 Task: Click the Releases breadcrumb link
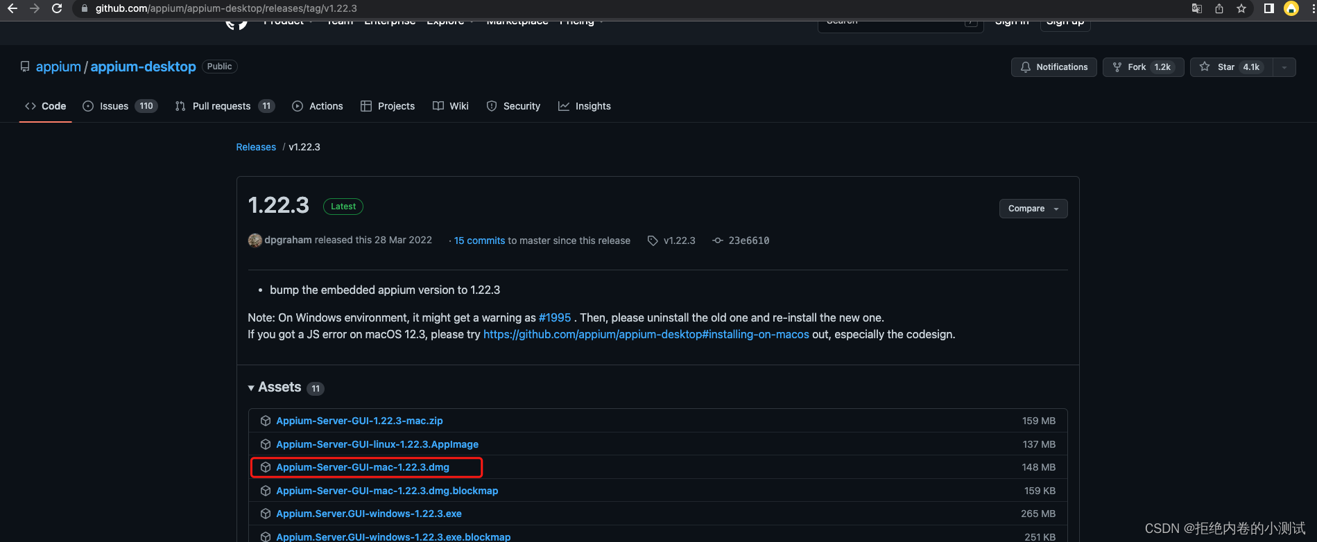click(x=256, y=147)
